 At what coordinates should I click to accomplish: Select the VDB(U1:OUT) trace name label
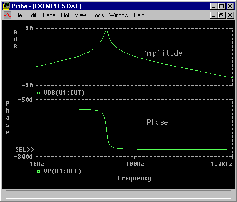pyautogui.click(x=64, y=93)
